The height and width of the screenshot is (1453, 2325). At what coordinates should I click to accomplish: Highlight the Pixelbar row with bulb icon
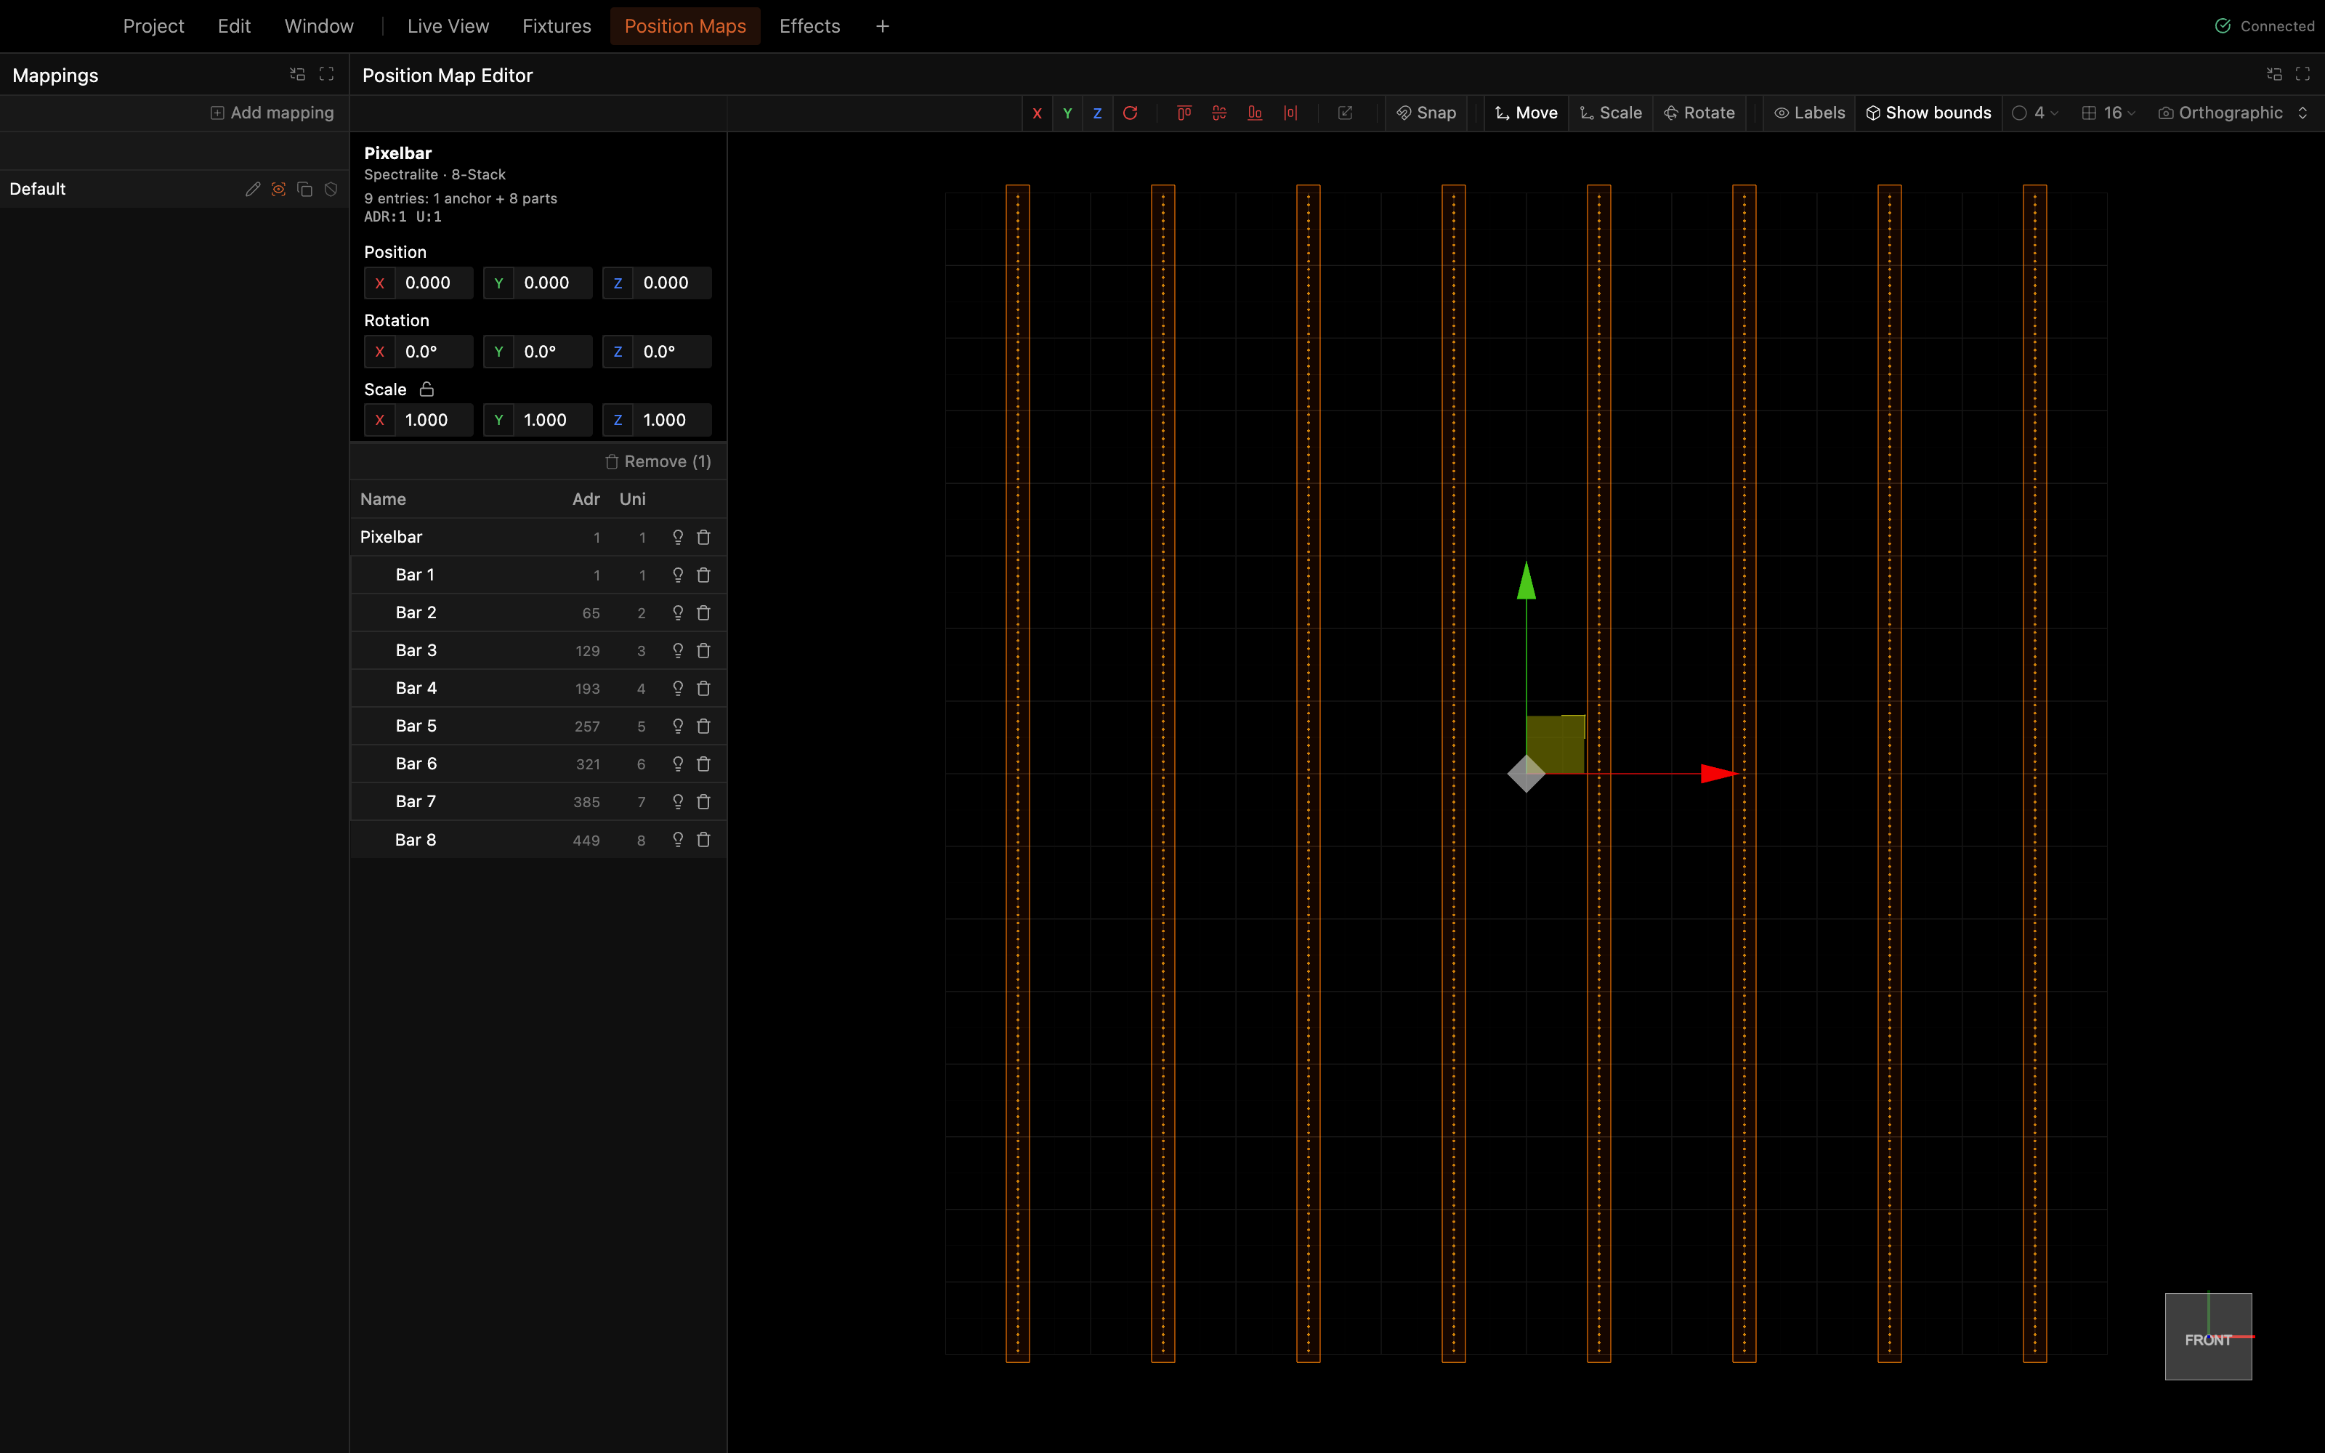tap(677, 537)
